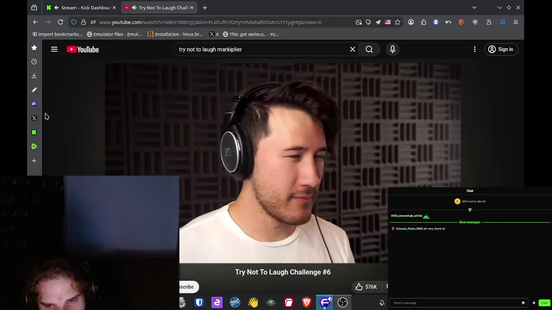Go to the YouTube home logo
This screenshot has width=552, height=310.
click(x=83, y=50)
